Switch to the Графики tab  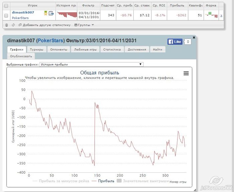coord(17,49)
